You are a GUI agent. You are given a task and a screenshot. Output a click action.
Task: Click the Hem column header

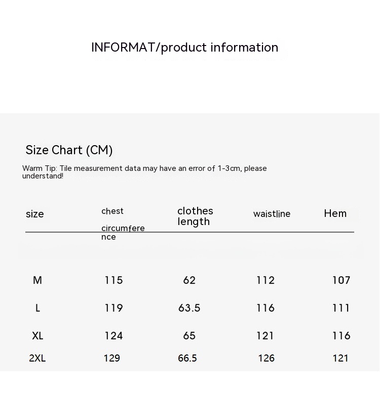pyautogui.click(x=335, y=213)
